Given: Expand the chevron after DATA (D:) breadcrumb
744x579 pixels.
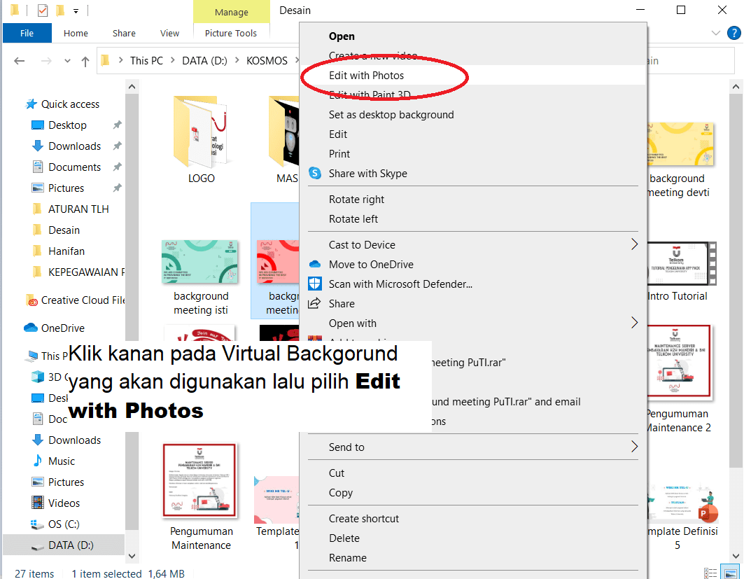Looking at the screenshot, I should (237, 60).
